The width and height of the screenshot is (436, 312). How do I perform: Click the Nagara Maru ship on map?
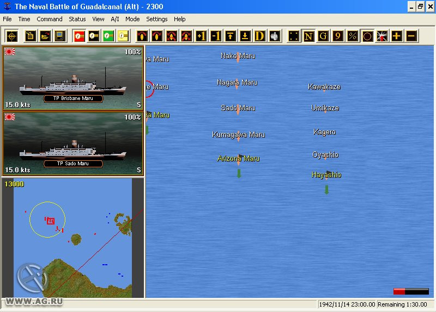[x=237, y=83]
